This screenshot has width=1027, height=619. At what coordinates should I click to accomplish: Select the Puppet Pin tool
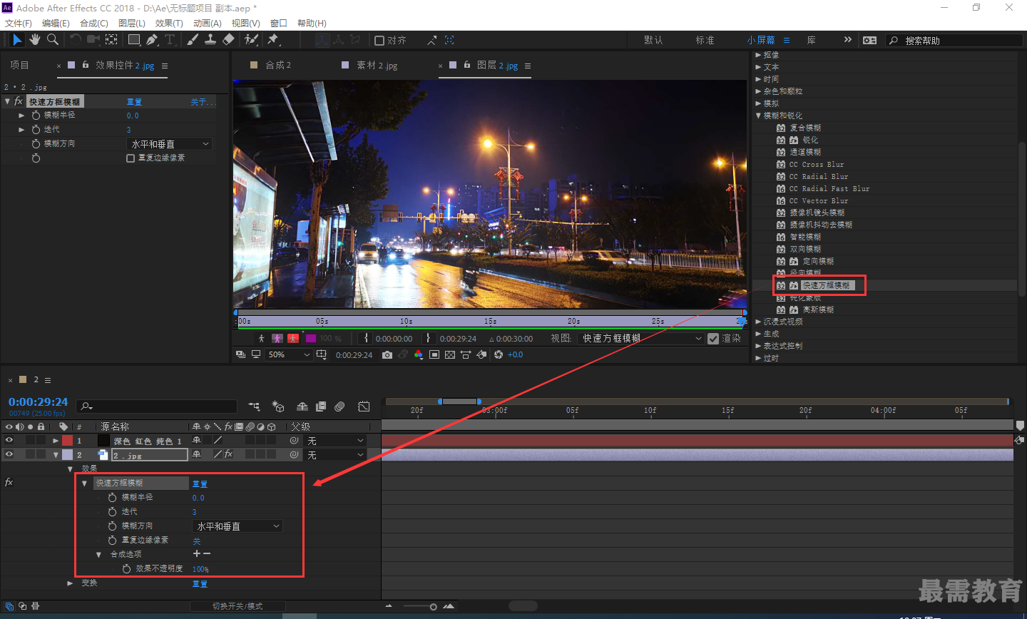tap(273, 40)
